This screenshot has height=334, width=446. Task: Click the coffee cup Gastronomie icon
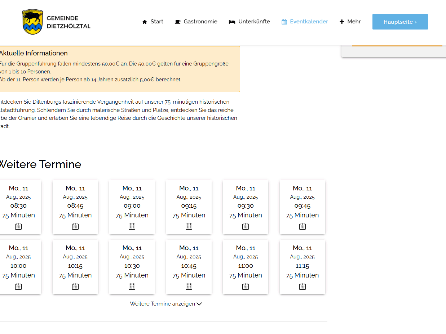(x=177, y=22)
